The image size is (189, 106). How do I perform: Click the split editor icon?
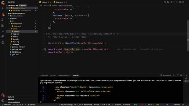pos(183,2)
